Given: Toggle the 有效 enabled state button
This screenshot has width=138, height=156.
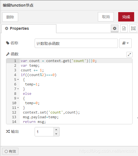Looking at the screenshot, I should 10,151.
